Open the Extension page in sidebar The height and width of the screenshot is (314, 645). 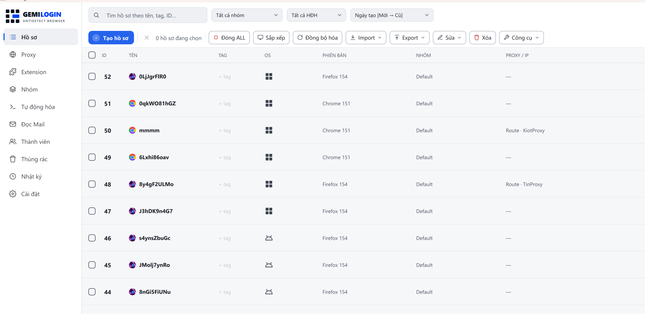[x=41, y=72]
